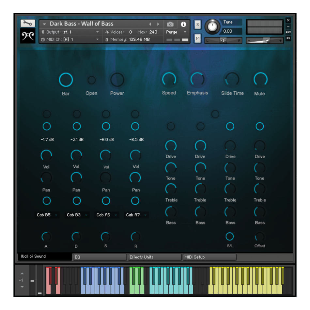Open the Cab A7 cabinet dropdown
This screenshot has width=310, height=310.
click(136, 215)
